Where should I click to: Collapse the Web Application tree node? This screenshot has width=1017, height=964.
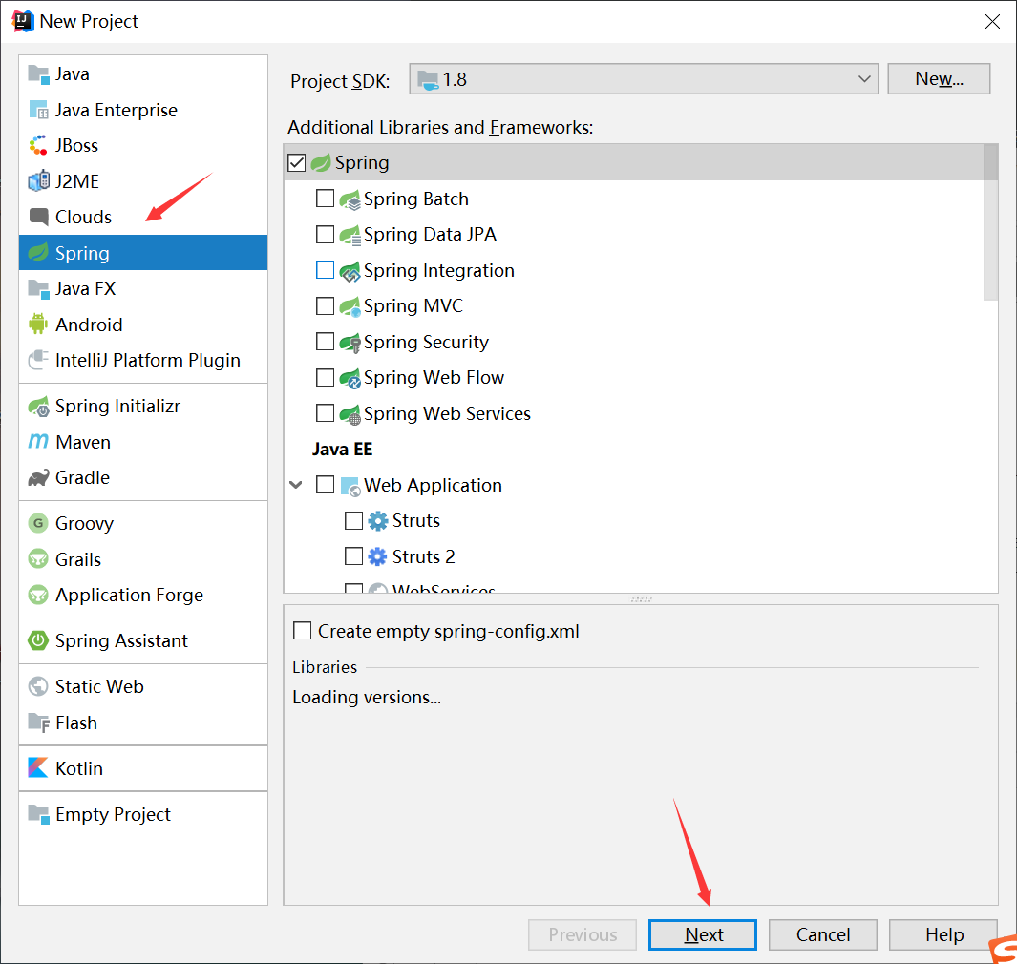pyautogui.click(x=296, y=485)
